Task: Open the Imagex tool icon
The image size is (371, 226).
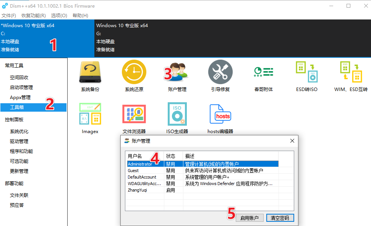Action: (90, 114)
